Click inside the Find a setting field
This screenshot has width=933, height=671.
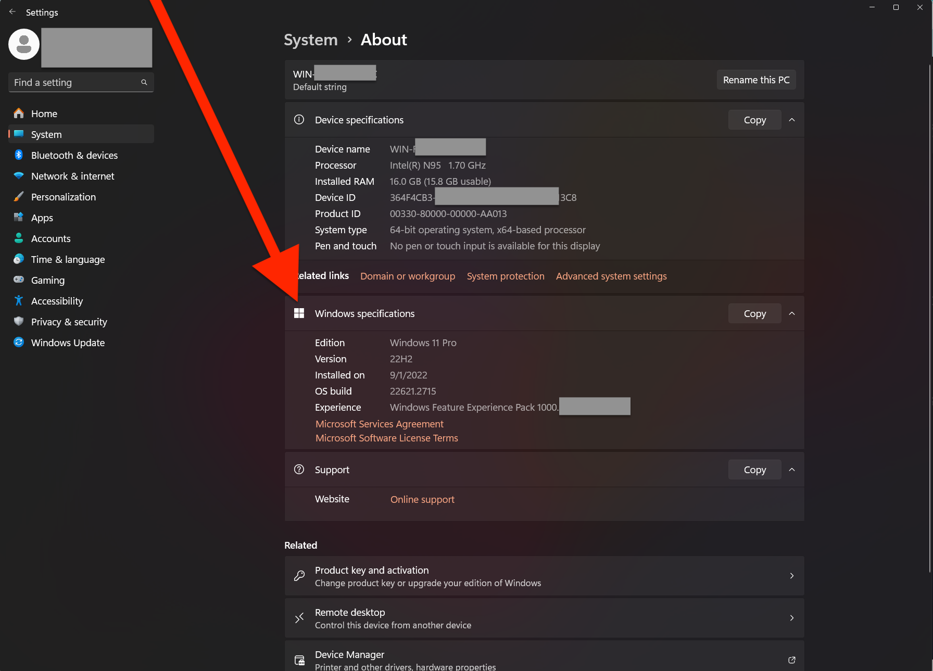click(73, 82)
